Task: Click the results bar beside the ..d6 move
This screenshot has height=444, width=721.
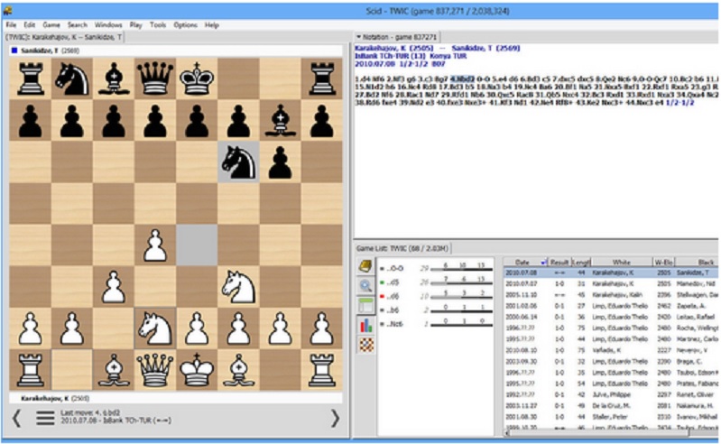Action: pos(461,298)
